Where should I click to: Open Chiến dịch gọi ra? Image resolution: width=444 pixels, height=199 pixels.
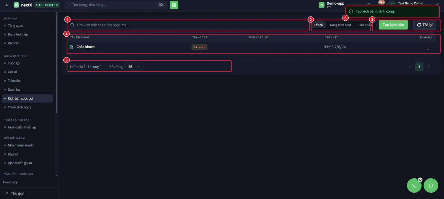pos(28,107)
